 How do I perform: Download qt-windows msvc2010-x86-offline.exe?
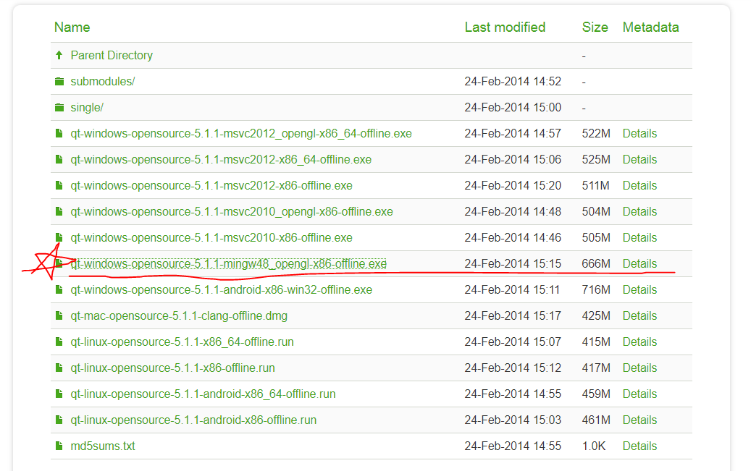pyautogui.click(x=211, y=238)
